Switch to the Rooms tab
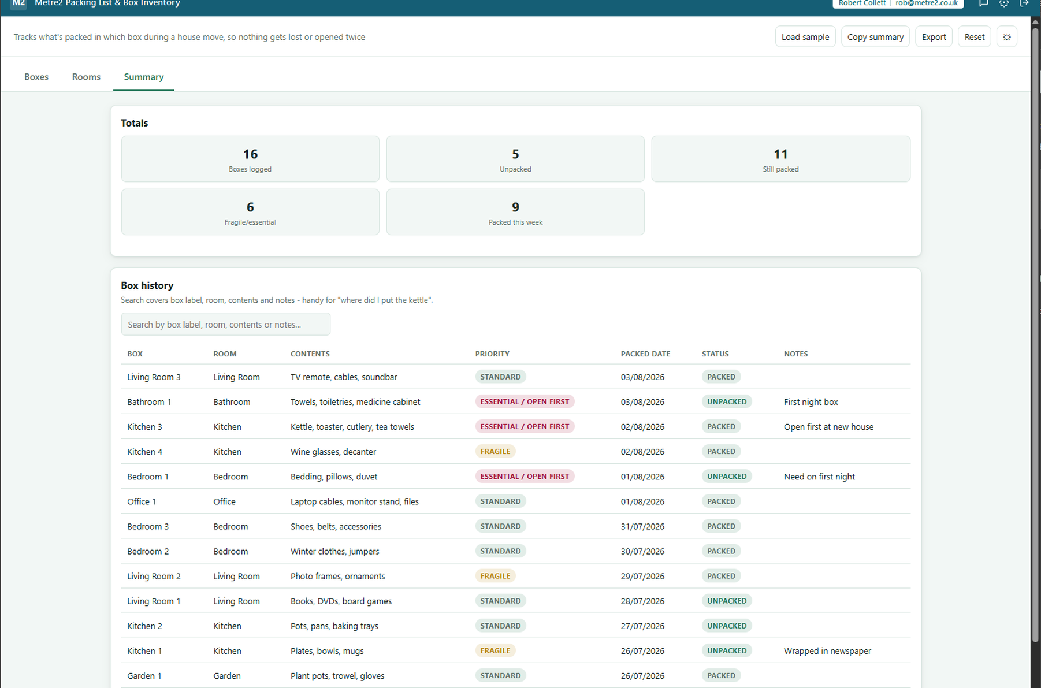This screenshot has width=1041, height=688. (x=86, y=77)
